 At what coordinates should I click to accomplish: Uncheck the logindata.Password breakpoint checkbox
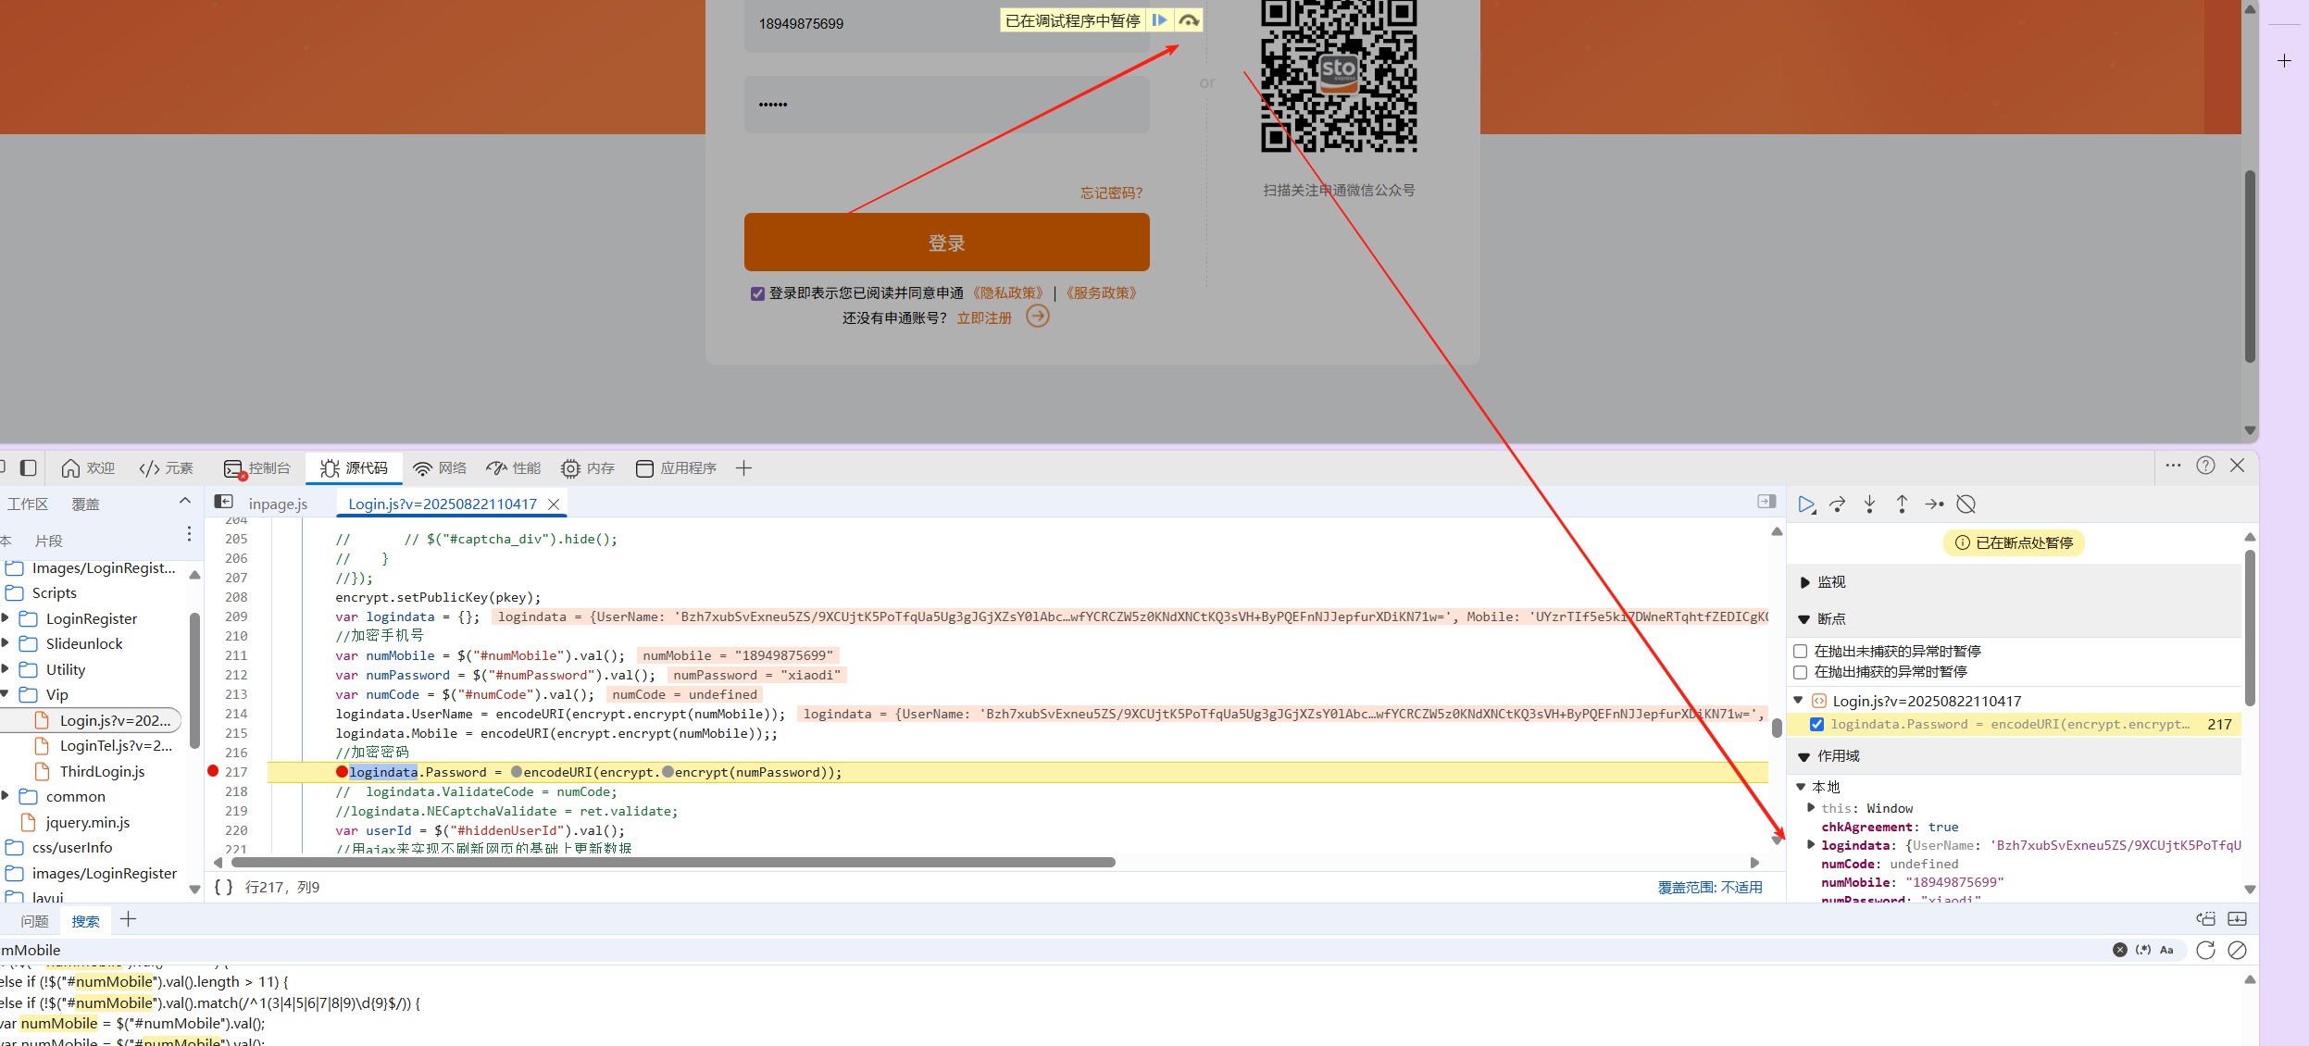tap(1816, 725)
